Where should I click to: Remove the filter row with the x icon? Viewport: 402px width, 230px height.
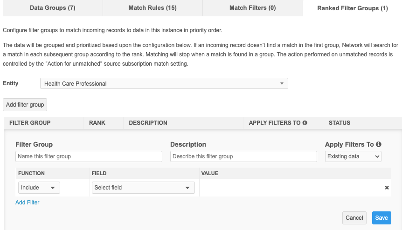coord(387,188)
